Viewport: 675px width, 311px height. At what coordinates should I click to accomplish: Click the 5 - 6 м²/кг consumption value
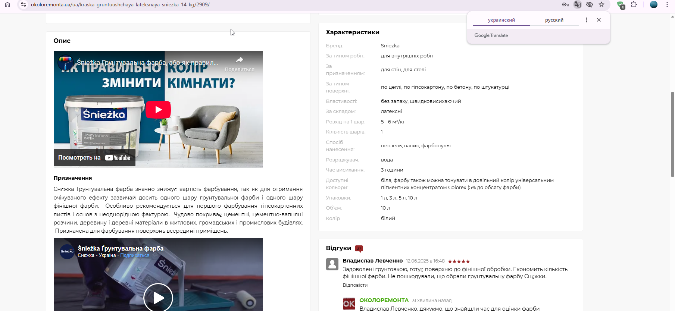pyautogui.click(x=393, y=122)
